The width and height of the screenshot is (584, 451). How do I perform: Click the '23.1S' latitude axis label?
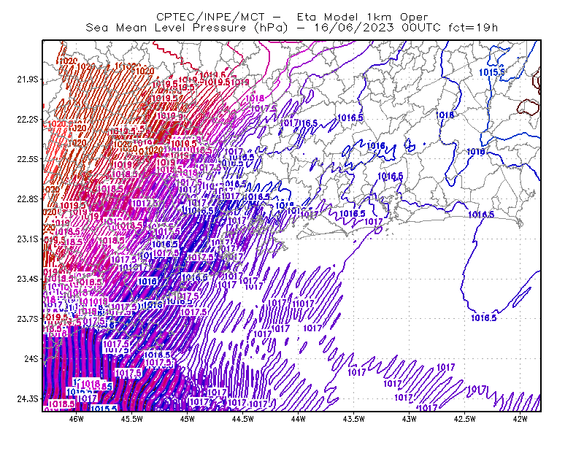[28, 239]
